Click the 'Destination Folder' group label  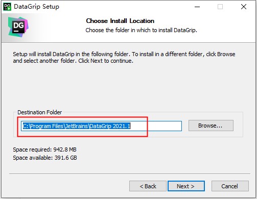tap(40, 112)
